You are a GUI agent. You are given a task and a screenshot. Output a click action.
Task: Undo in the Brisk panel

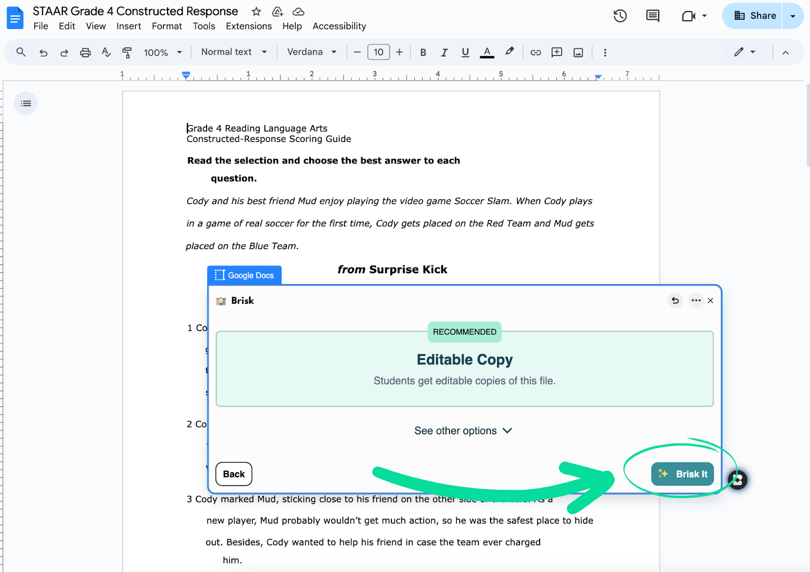tap(675, 301)
